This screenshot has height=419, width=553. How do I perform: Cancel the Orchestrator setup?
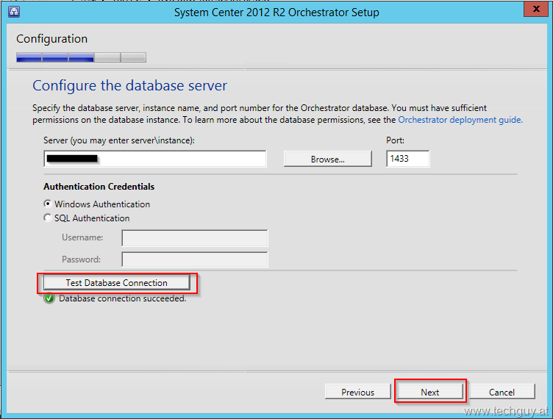tap(502, 392)
